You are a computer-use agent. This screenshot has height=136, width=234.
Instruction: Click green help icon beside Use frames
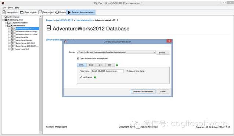95,77
